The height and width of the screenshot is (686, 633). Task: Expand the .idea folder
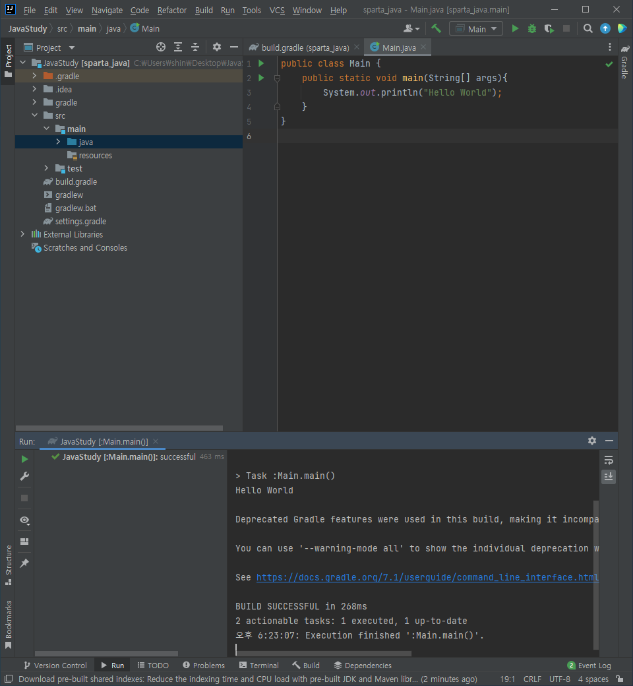click(x=34, y=89)
